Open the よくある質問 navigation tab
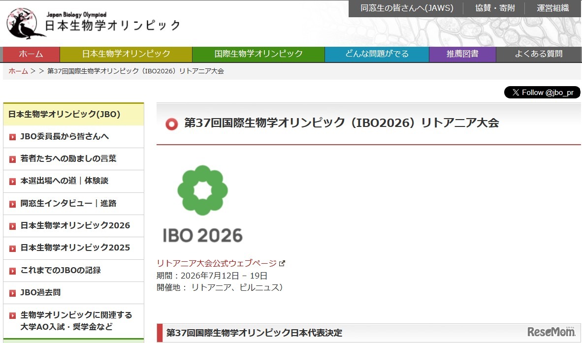This screenshot has width=582, height=343. tap(539, 54)
